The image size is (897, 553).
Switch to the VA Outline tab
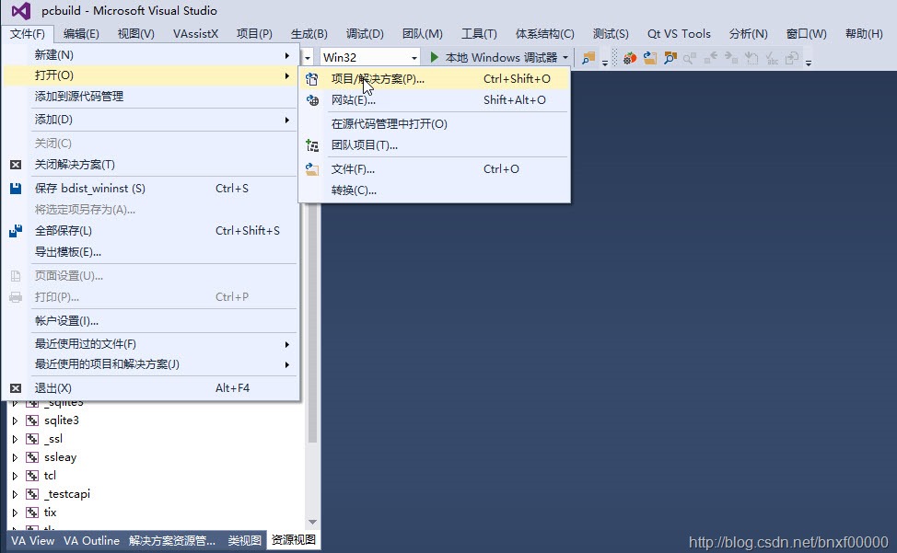pos(91,540)
